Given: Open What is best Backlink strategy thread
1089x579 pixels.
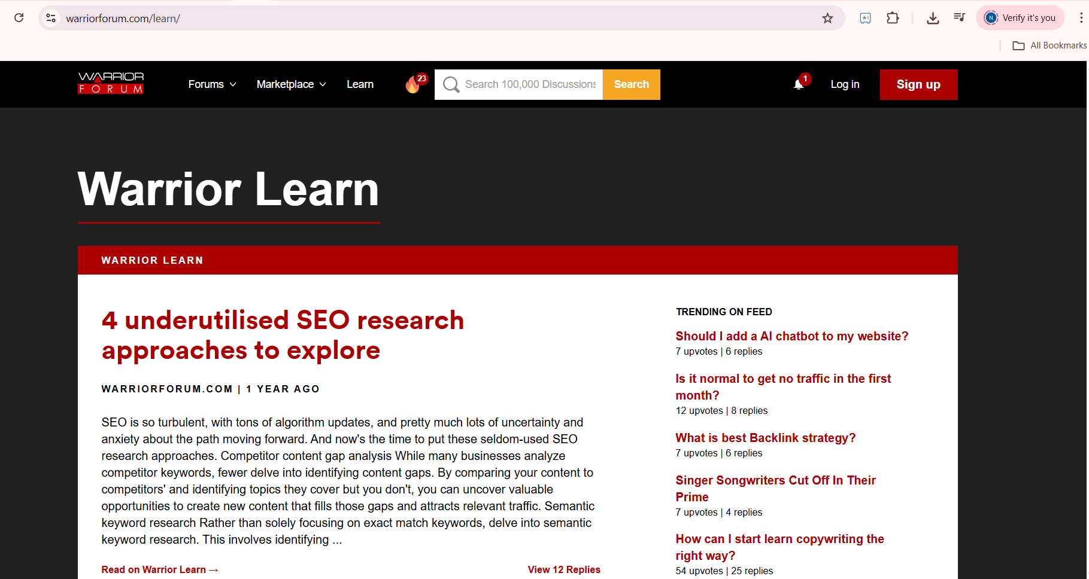Looking at the screenshot, I should click(765, 438).
